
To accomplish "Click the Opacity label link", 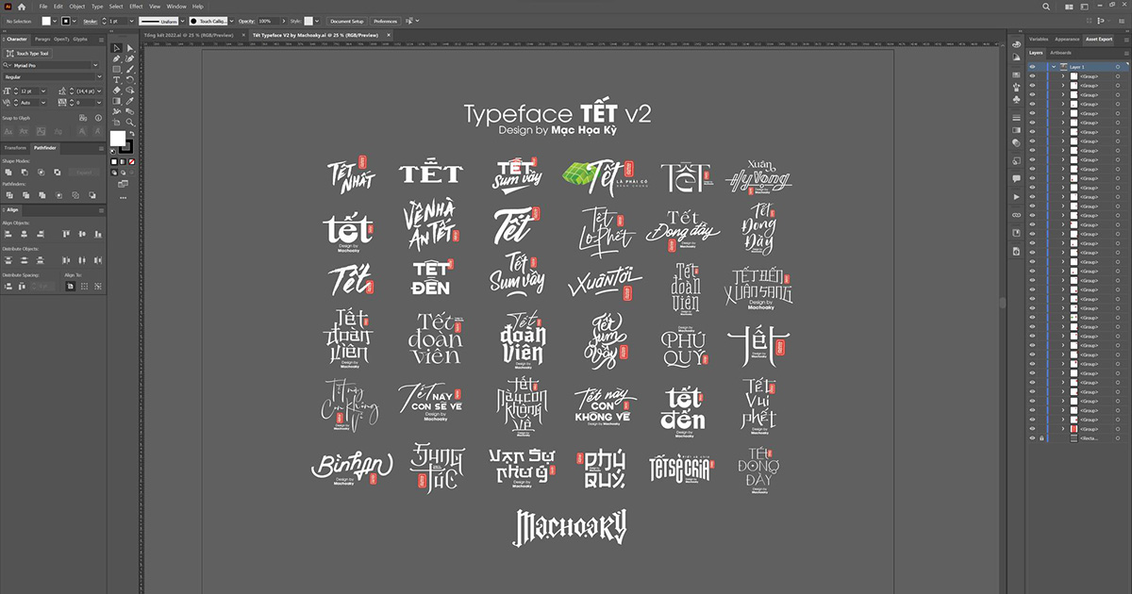I will tap(245, 21).
